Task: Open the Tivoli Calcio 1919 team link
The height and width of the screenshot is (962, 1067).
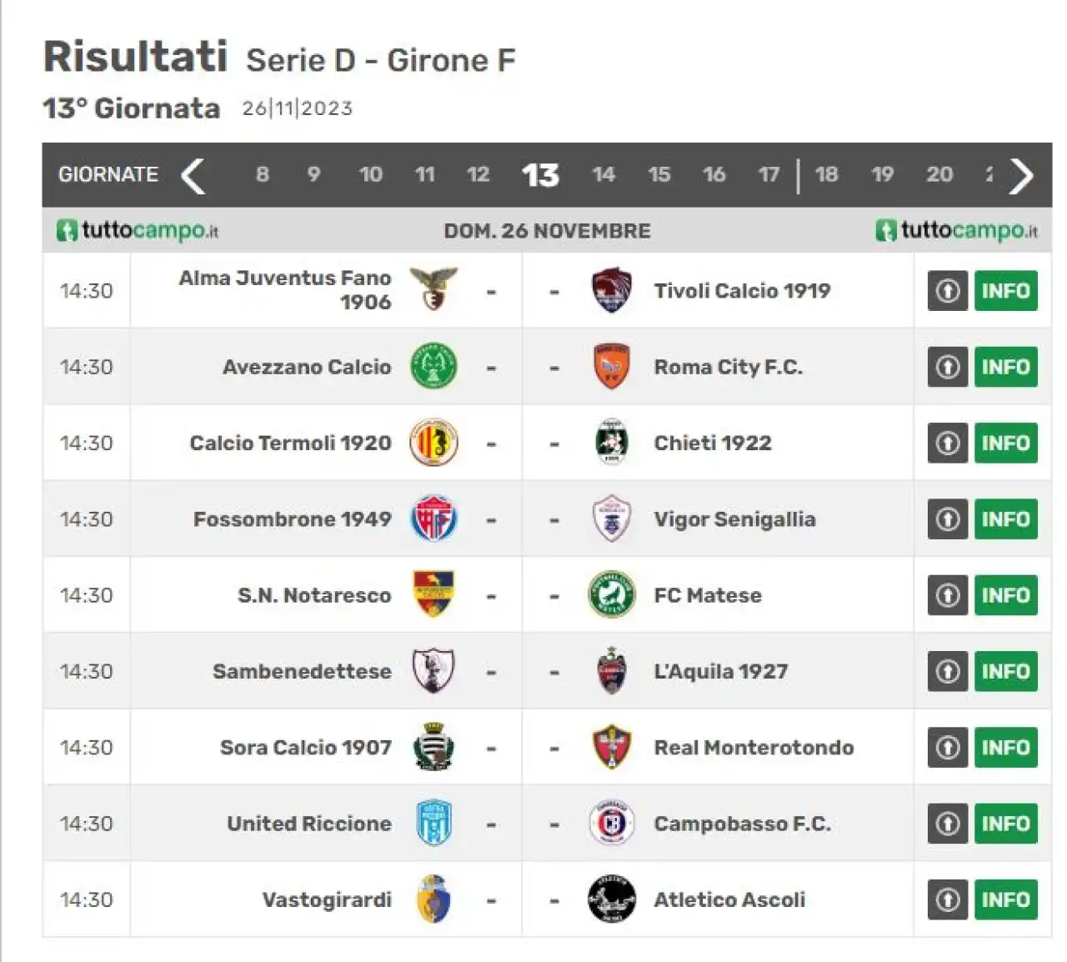Action: 742,290
